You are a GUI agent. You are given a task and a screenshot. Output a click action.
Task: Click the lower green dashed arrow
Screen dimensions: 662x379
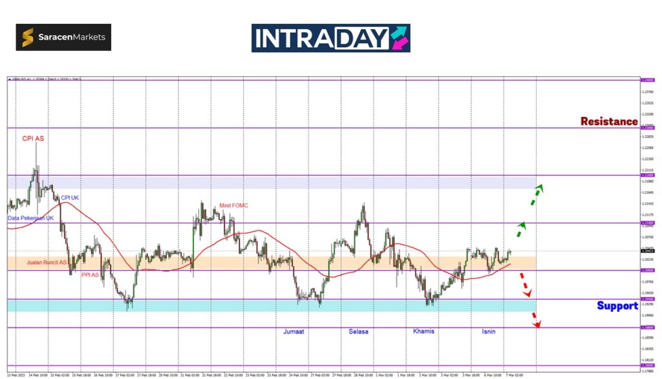coord(520,230)
